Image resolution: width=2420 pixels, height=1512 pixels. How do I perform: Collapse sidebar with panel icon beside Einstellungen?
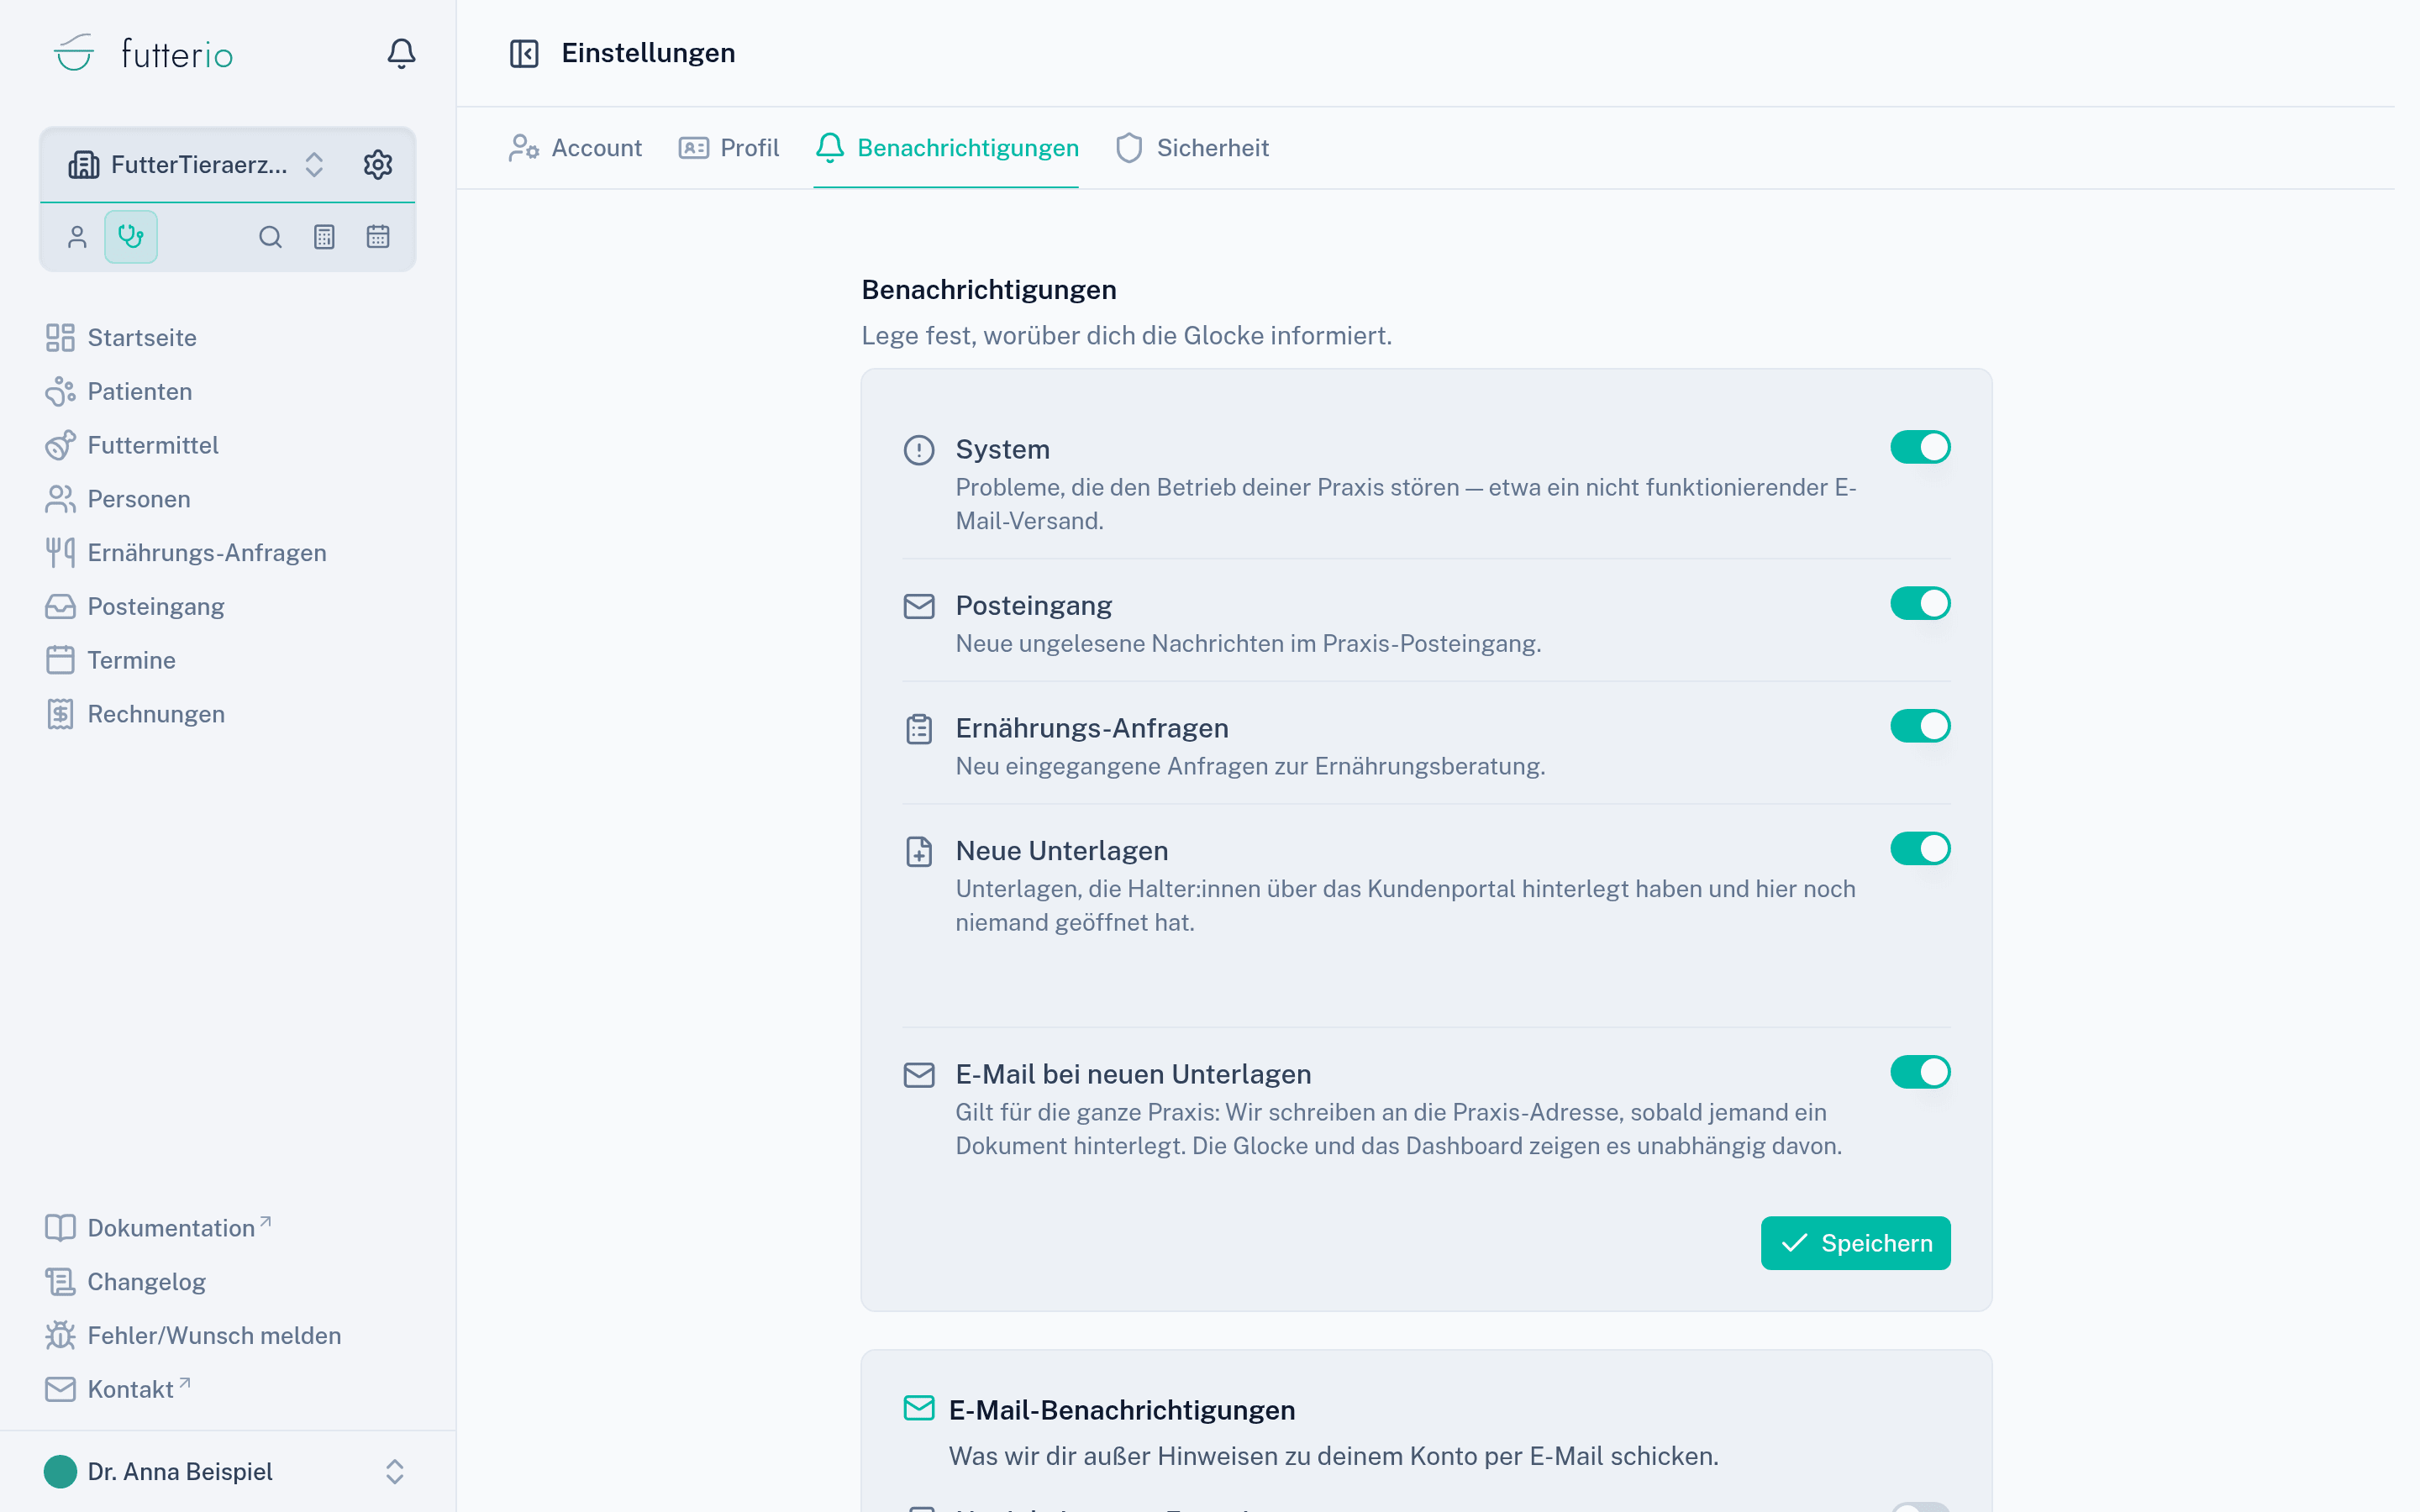click(524, 53)
